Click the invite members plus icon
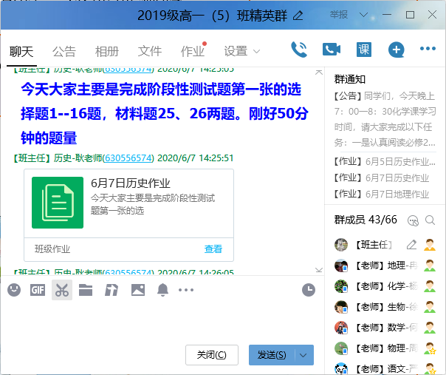The image size is (446, 375). (397, 50)
